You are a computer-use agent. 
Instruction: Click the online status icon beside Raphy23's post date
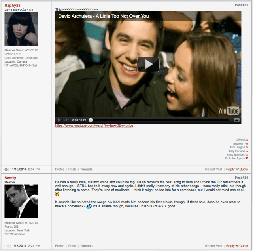(x=6, y=169)
